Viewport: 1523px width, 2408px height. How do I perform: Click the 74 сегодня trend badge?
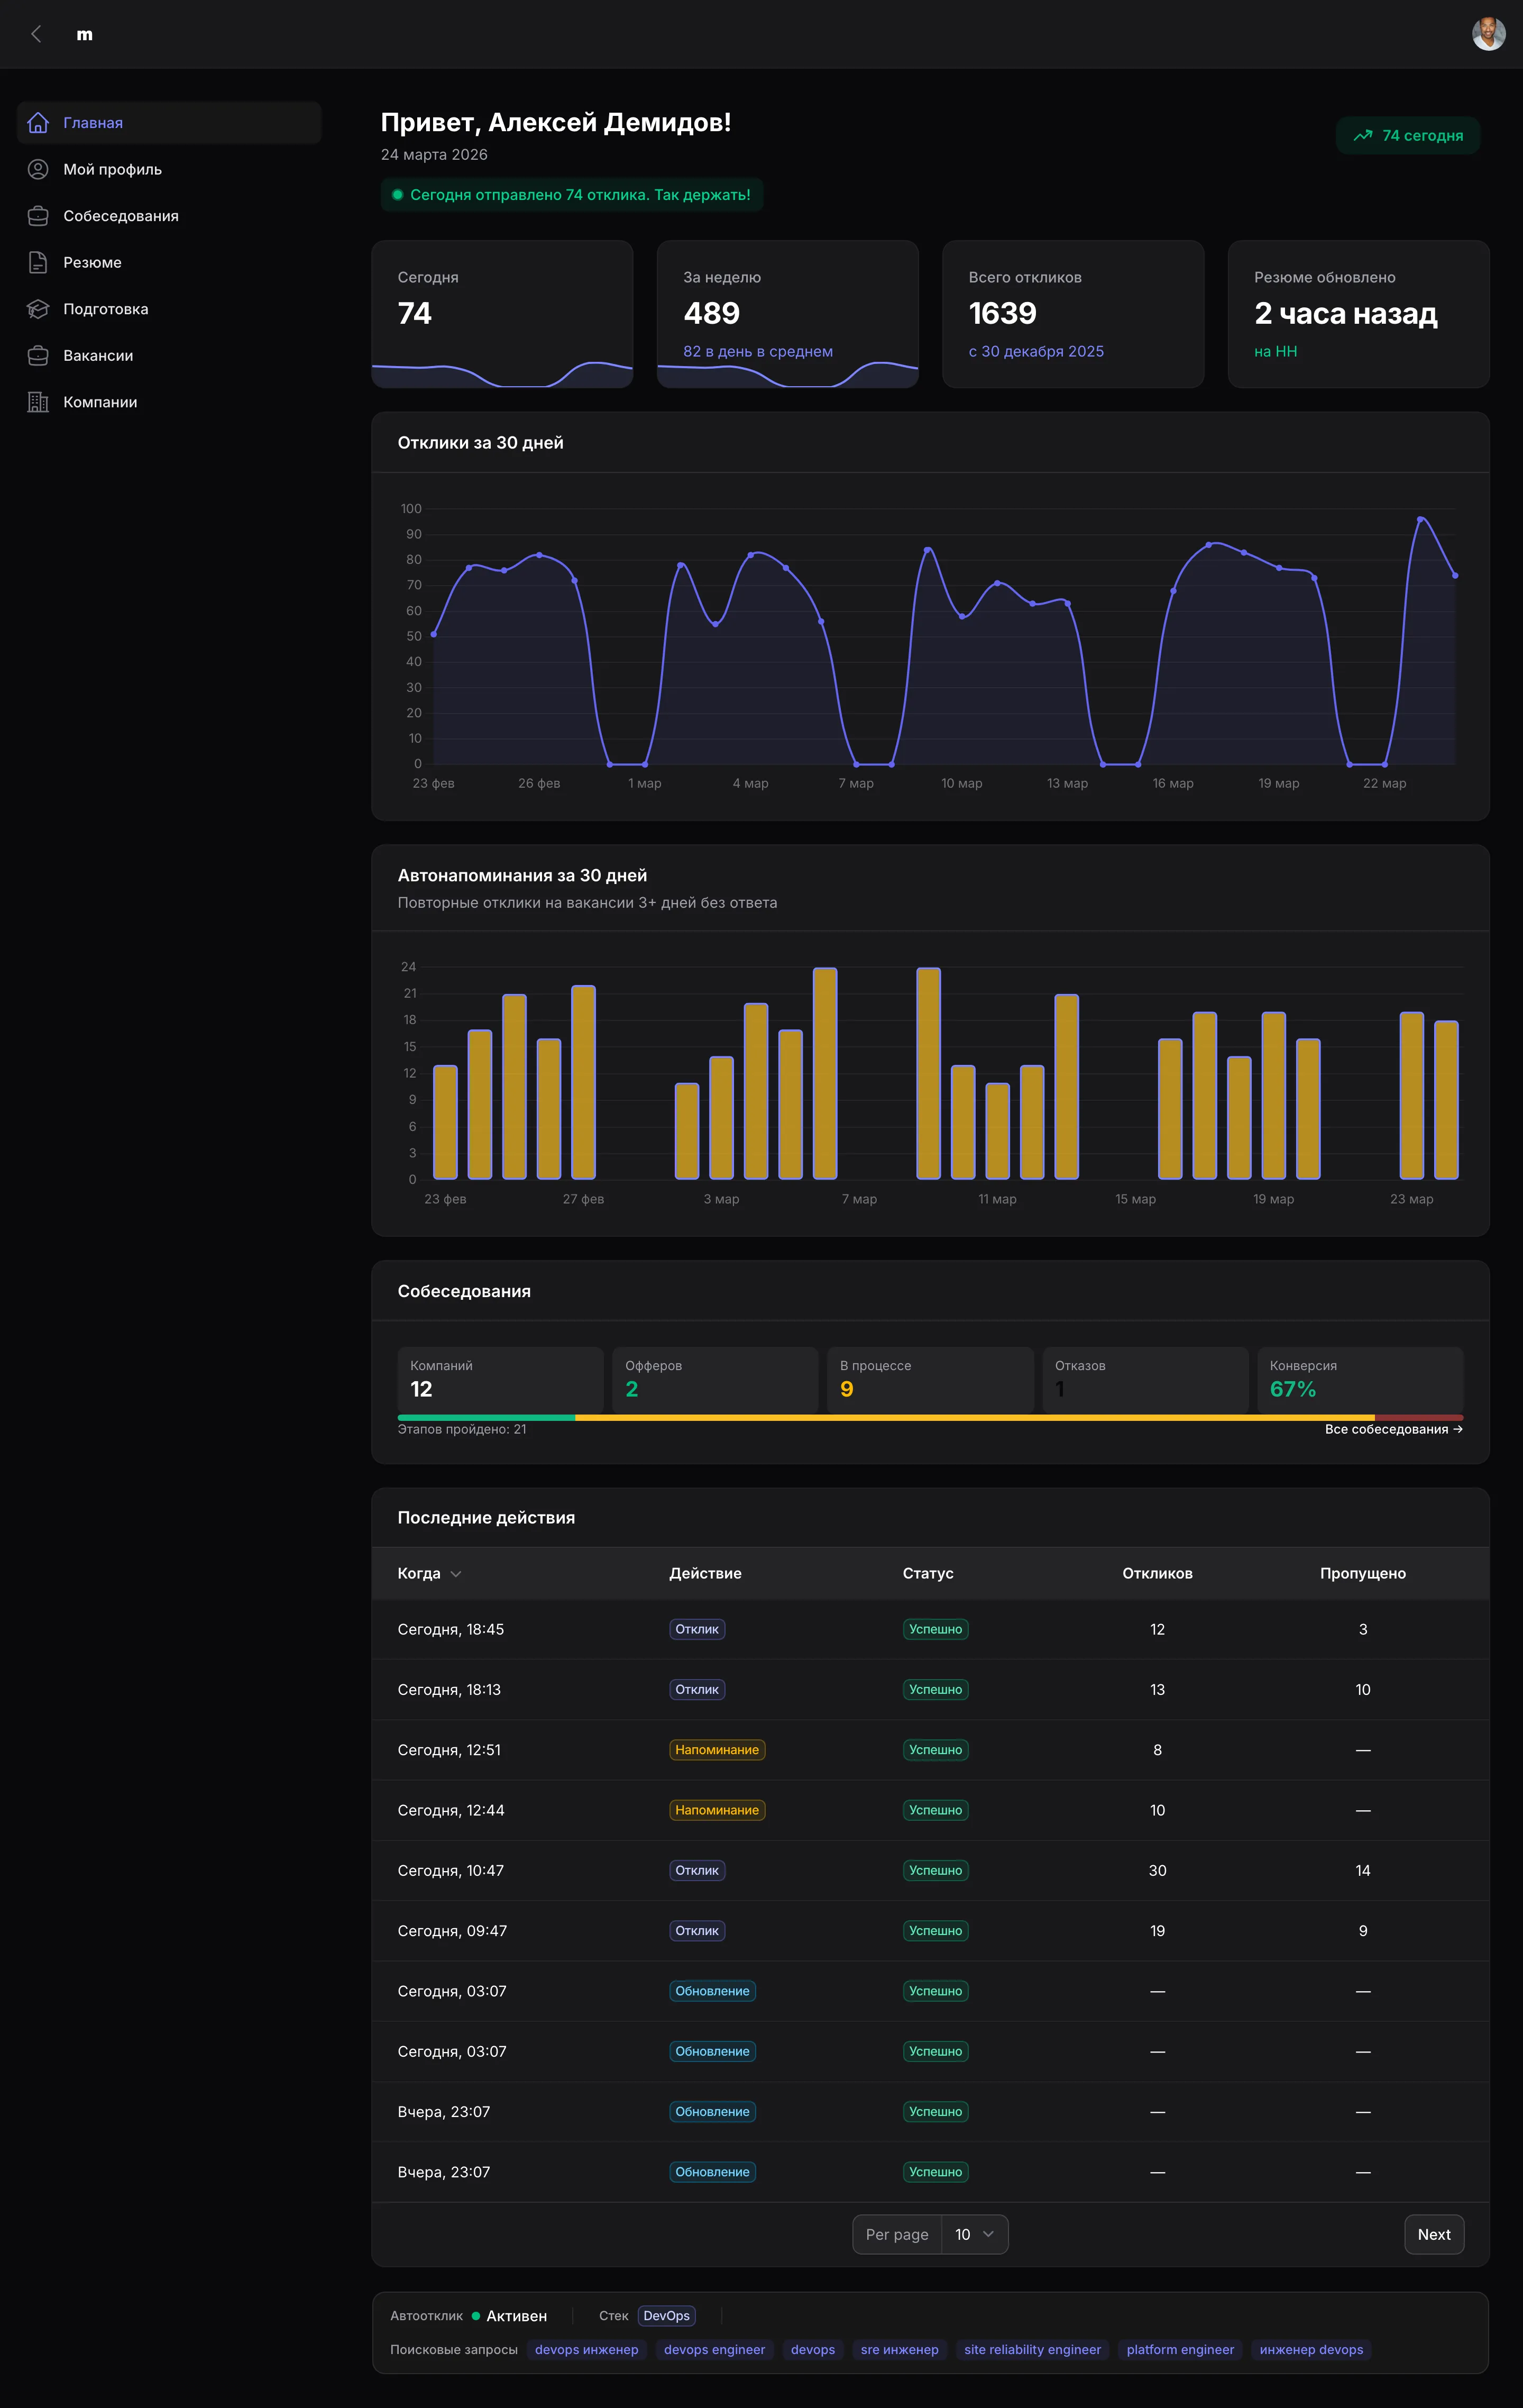(1408, 136)
